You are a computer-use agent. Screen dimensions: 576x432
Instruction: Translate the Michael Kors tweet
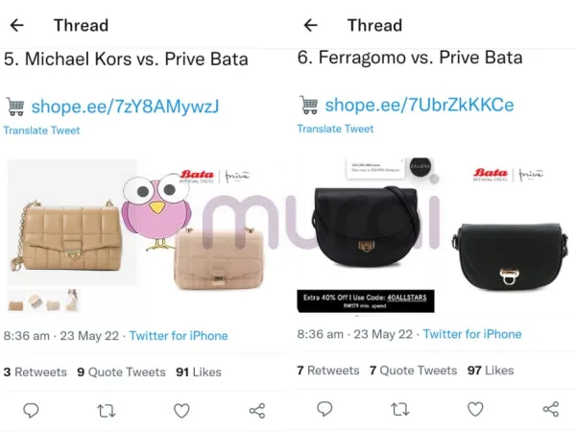pyautogui.click(x=41, y=131)
